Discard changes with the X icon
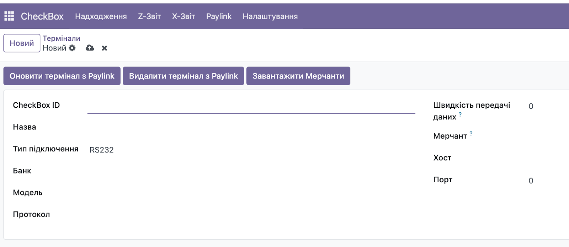 coord(105,48)
